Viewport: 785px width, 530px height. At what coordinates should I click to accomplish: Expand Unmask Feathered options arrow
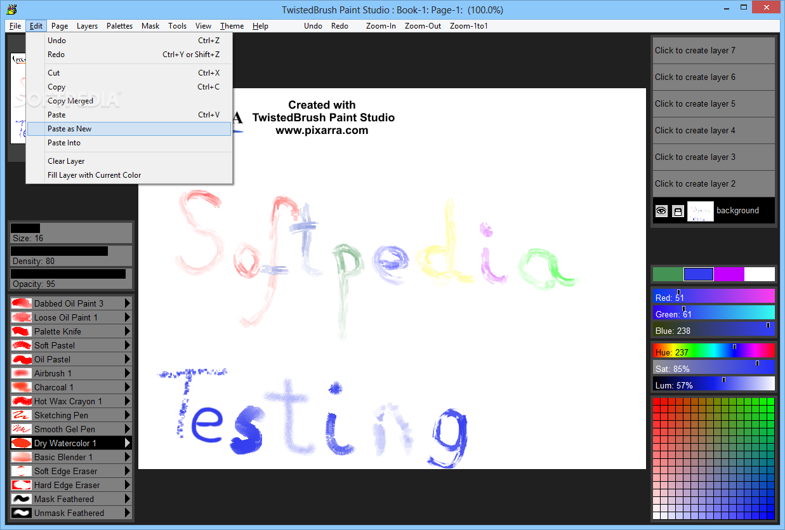[128, 513]
